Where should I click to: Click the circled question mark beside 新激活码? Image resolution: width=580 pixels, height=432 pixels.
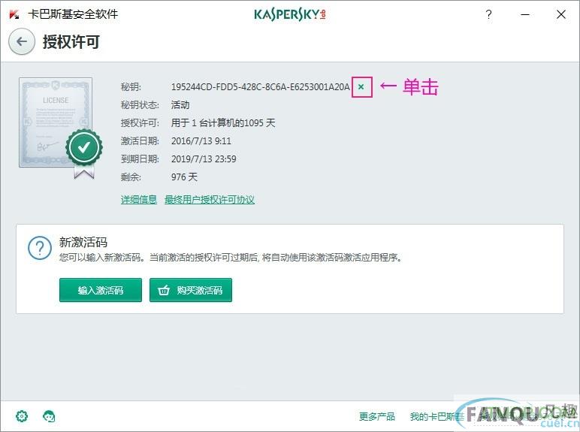tap(40, 248)
